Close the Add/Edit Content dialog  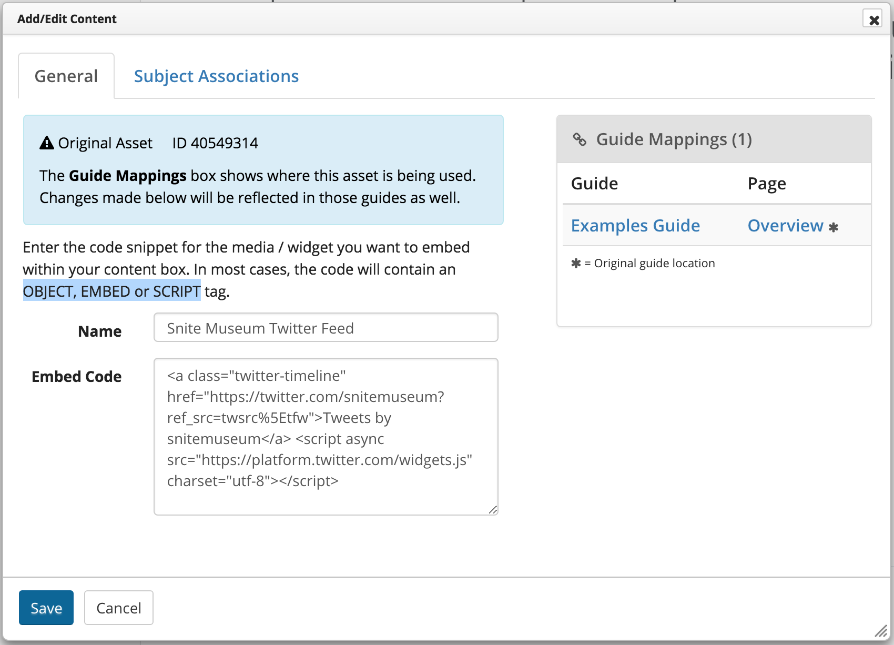click(873, 19)
